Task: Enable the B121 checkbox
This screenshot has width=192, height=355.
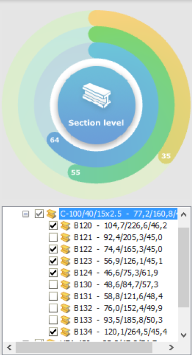Action: coord(53,237)
